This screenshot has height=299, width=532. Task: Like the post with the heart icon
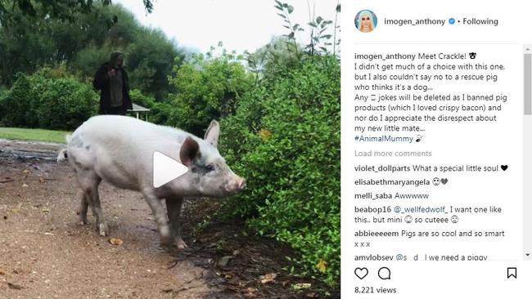pos(361,273)
